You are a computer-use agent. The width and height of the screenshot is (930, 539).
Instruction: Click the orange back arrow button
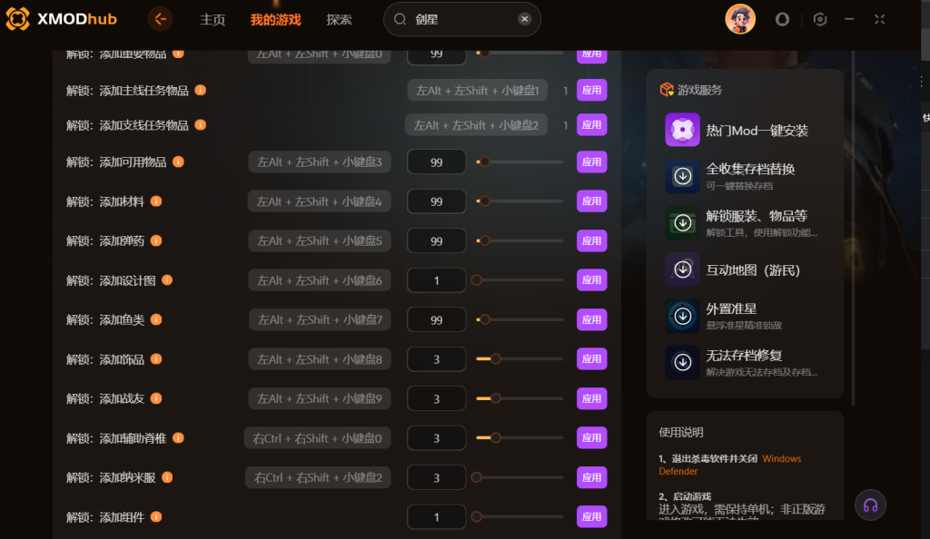160,20
